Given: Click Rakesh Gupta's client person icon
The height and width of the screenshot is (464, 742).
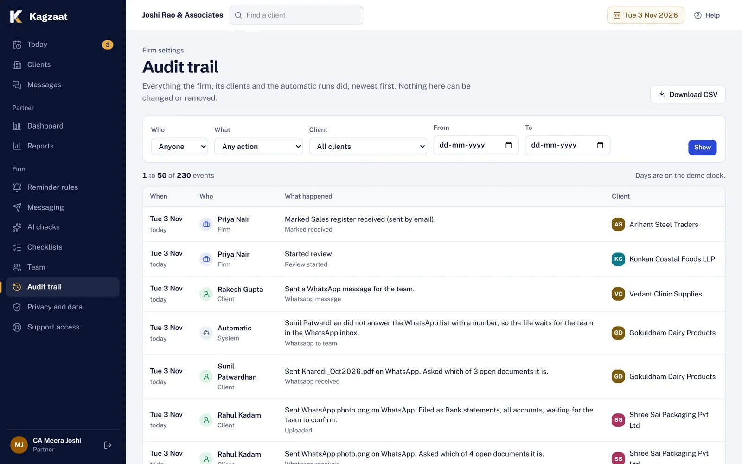Looking at the screenshot, I should click(206, 294).
